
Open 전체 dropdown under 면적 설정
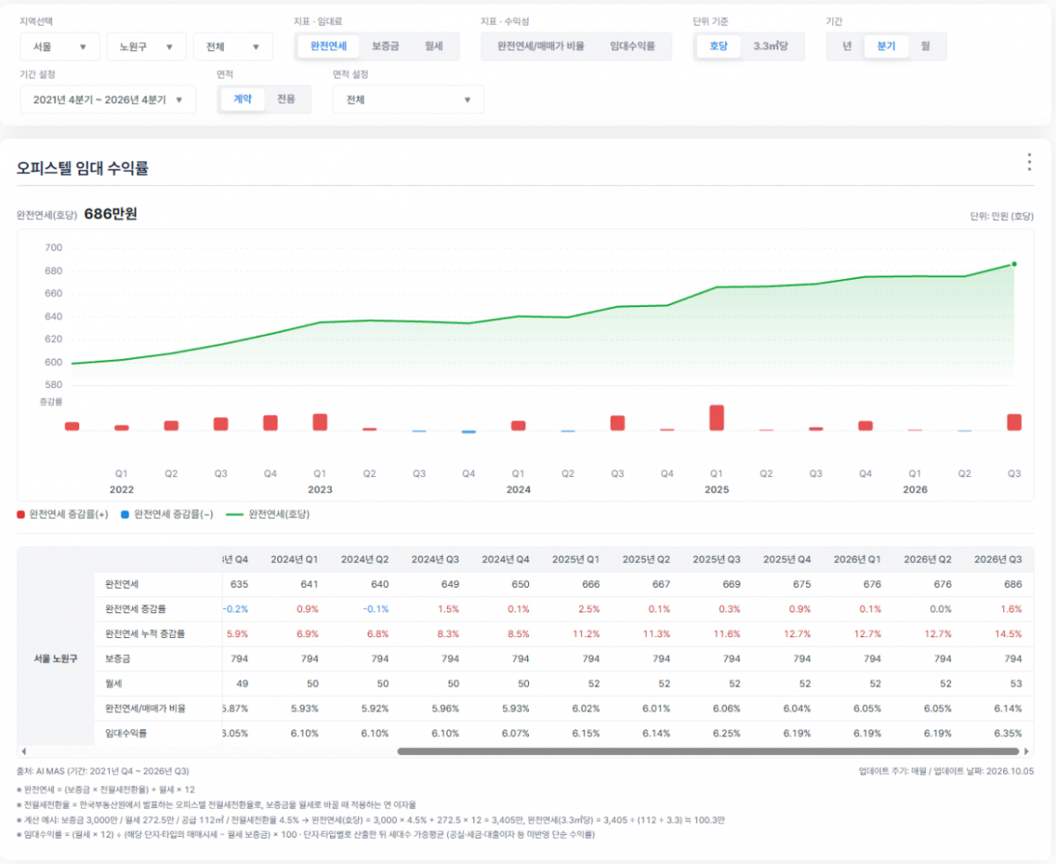408,99
